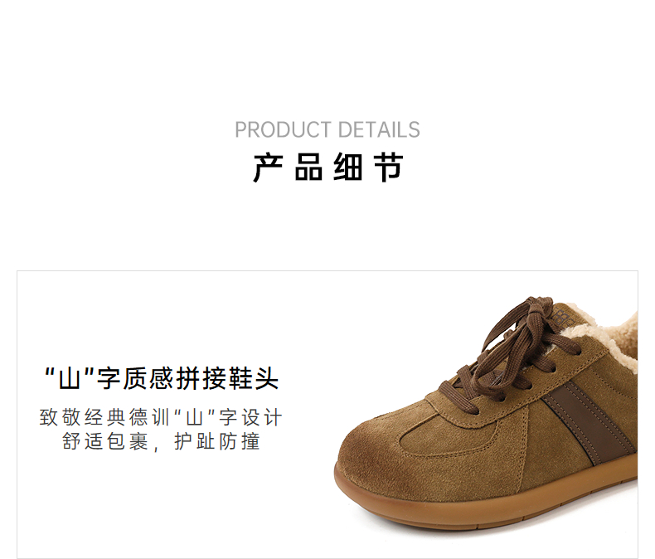The image size is (655, 559).
Task: Click the character 产 in the title
Action: [x=268, y=168]
